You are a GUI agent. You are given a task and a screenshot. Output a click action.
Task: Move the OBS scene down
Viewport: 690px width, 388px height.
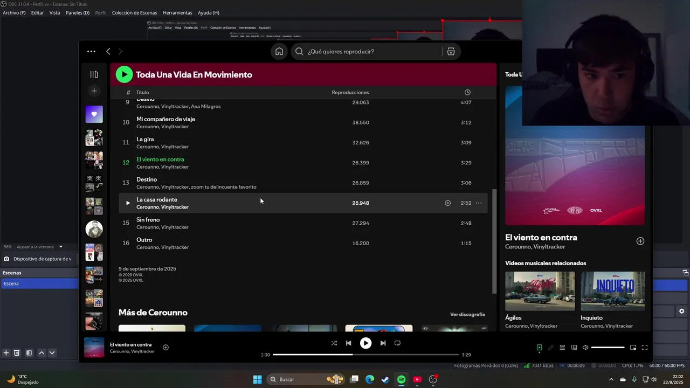[x=52, y=353]
